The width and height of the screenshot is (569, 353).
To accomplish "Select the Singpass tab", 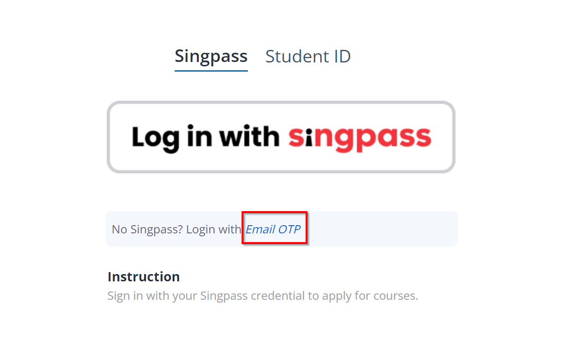I will click(x=211, y=57).
